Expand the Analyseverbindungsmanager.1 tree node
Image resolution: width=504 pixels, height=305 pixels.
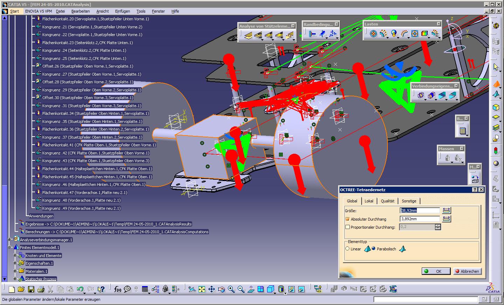[10, 240]
